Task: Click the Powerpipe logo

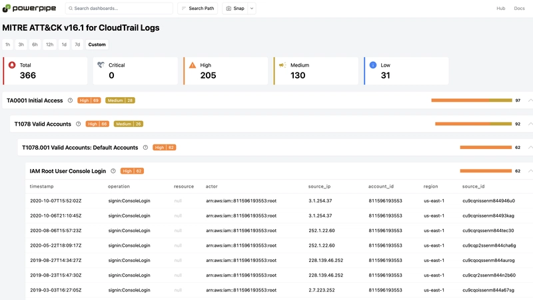Action: [x=29, y=8]
